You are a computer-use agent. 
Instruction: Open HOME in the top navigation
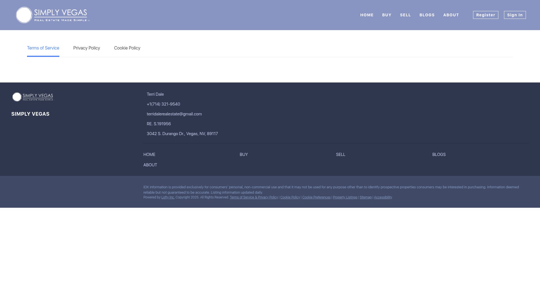point(367,15)
